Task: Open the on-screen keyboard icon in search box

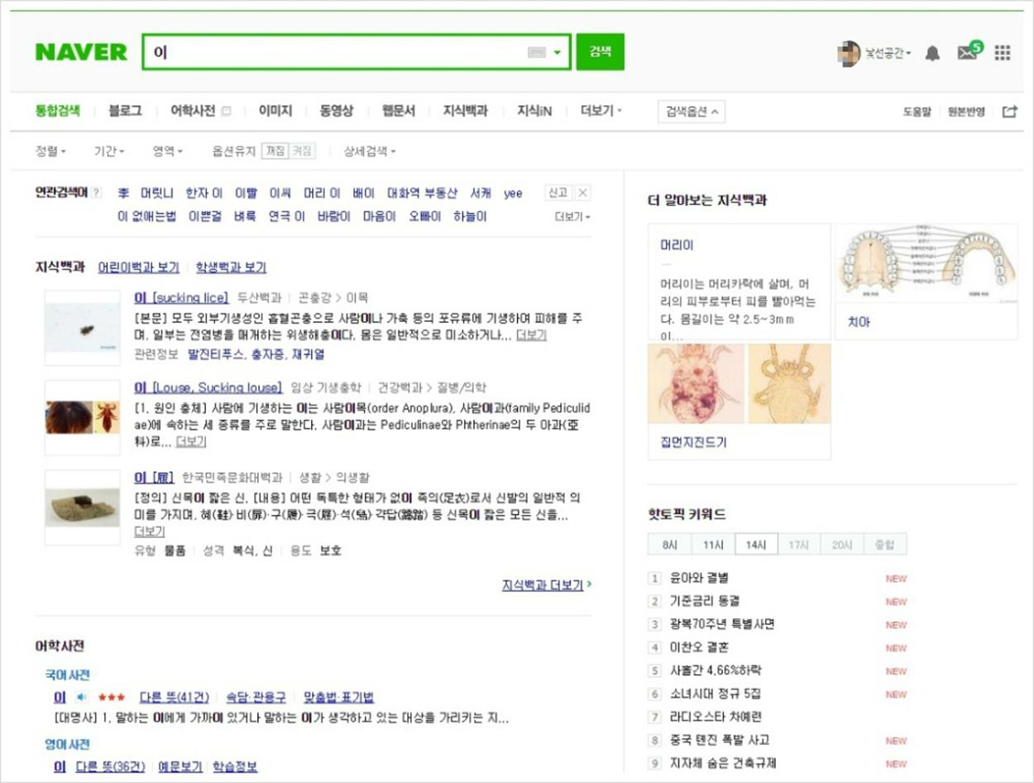Action: point(536,52)
